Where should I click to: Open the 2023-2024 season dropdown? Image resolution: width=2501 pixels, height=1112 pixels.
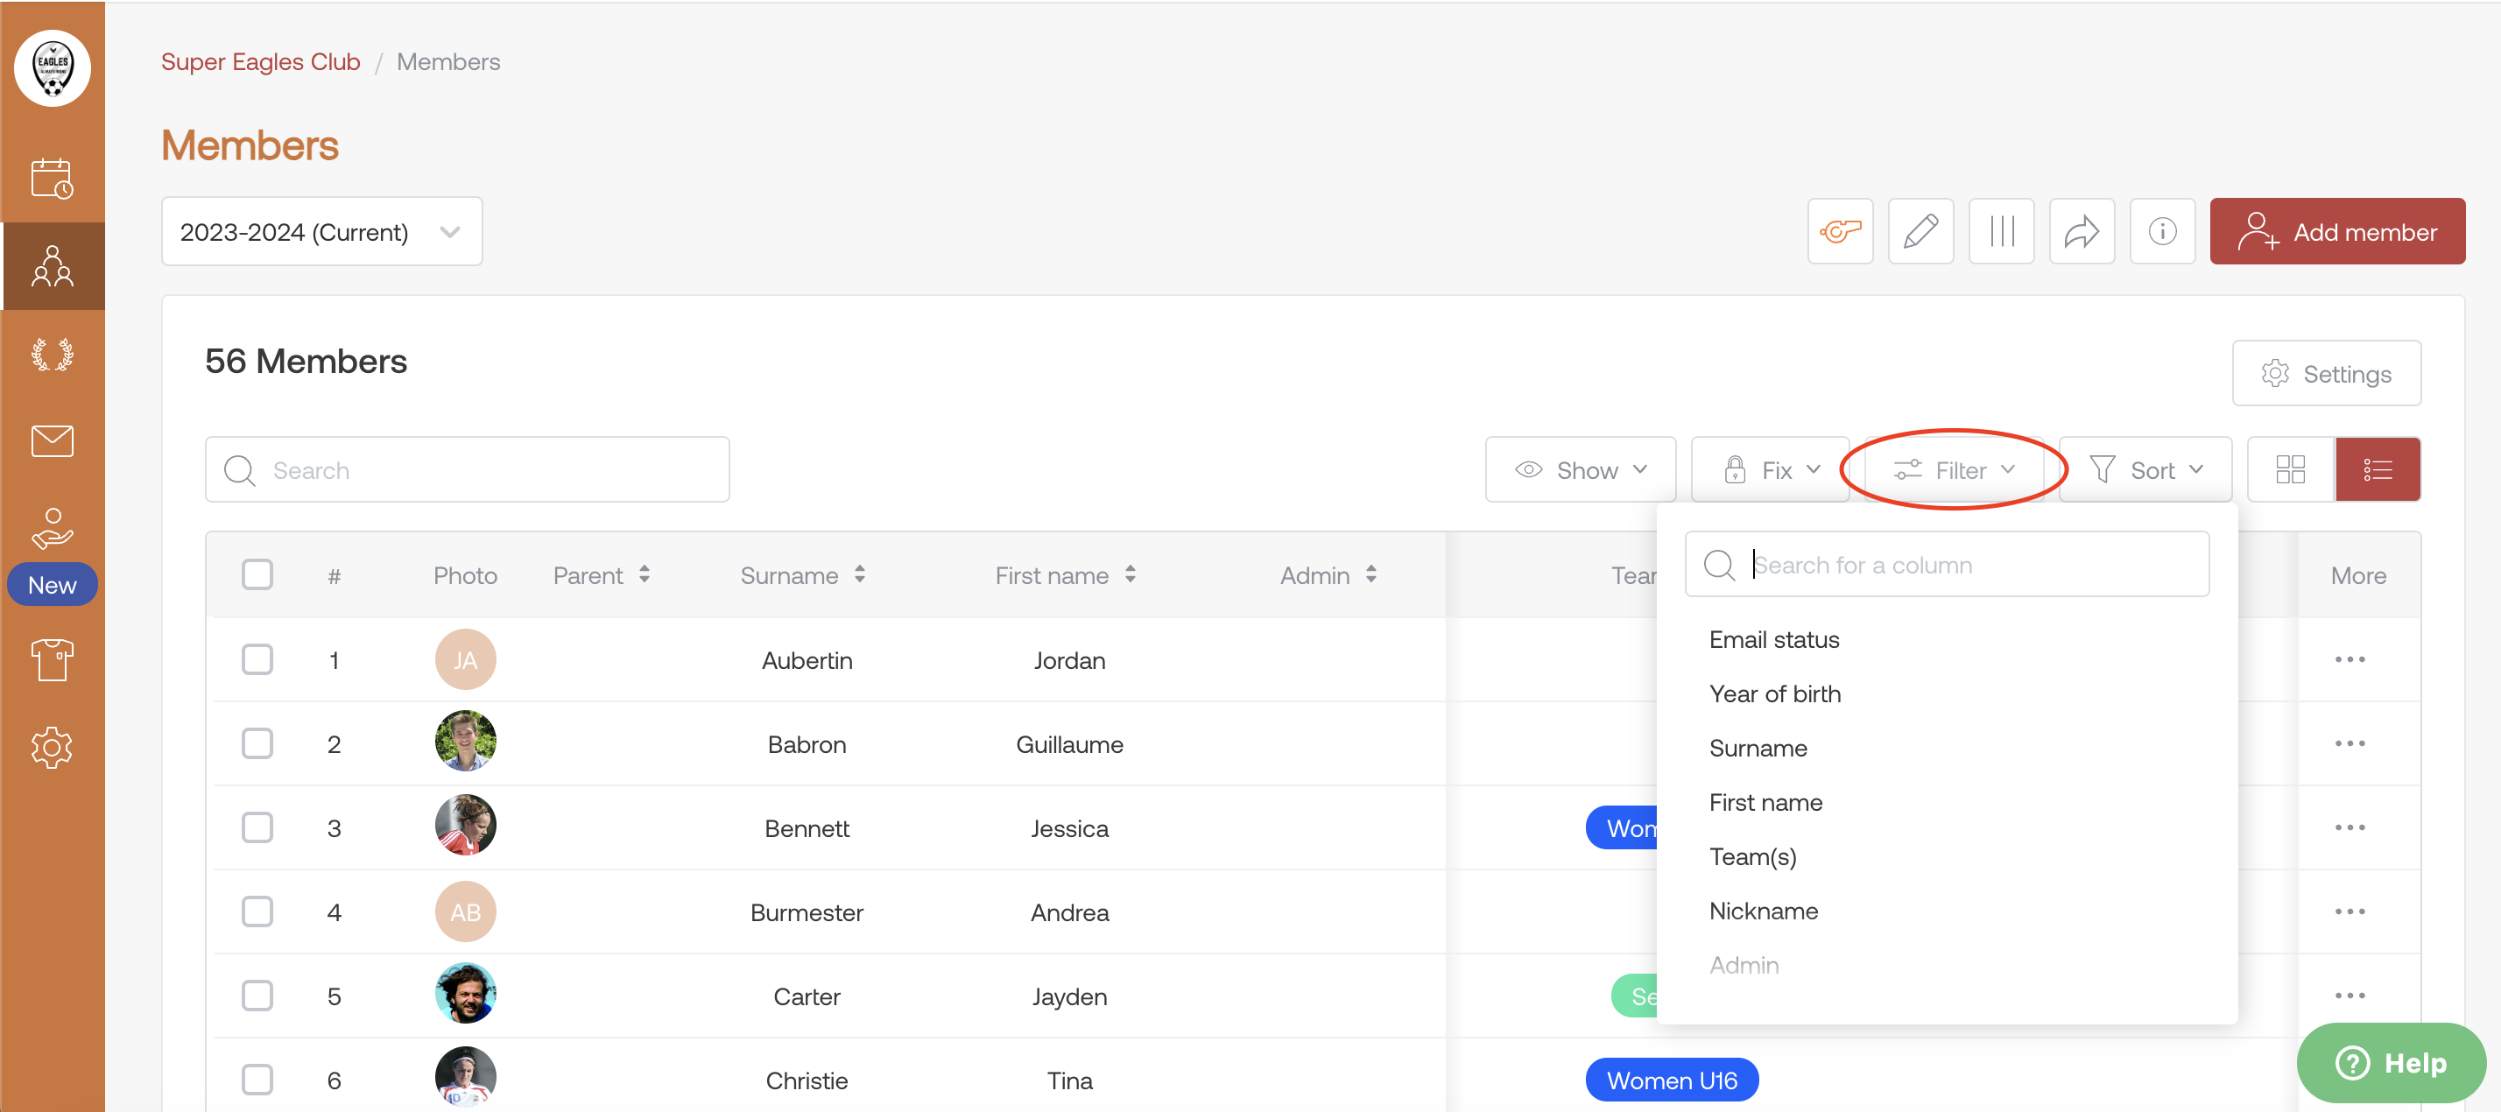(x=321, y=231)
